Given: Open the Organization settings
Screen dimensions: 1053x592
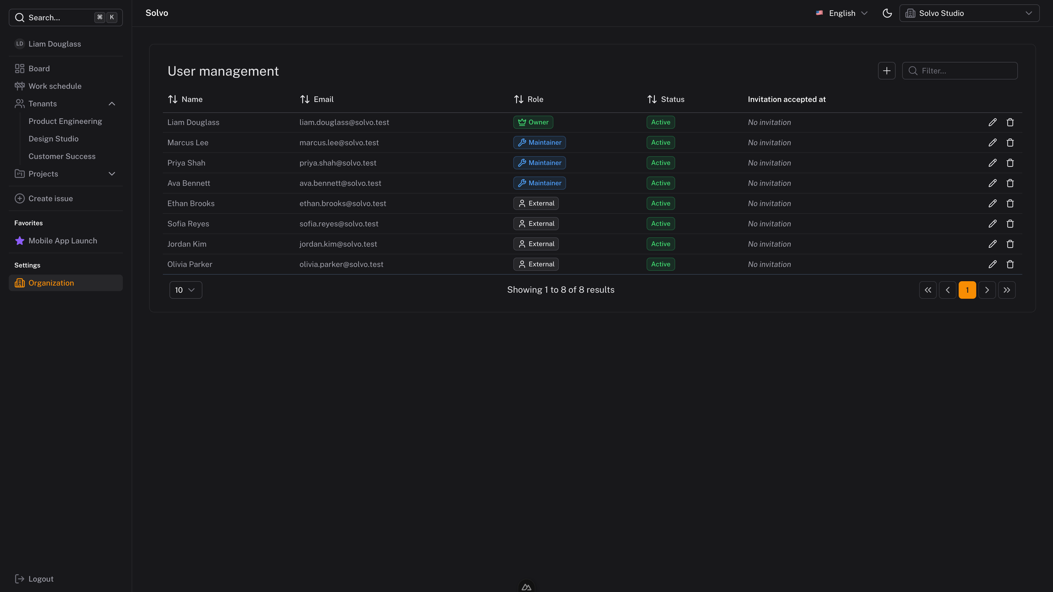Looking at the screenshot, I should (x=52, y=283).
